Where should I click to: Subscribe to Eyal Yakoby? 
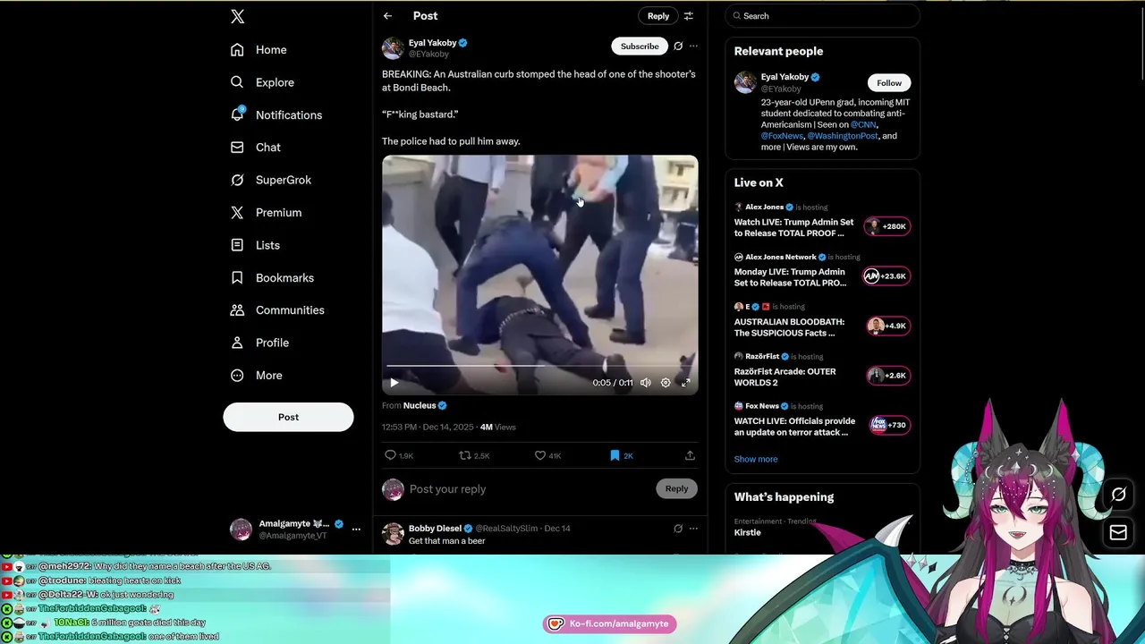pyautogui.click(x=640, y=47)
